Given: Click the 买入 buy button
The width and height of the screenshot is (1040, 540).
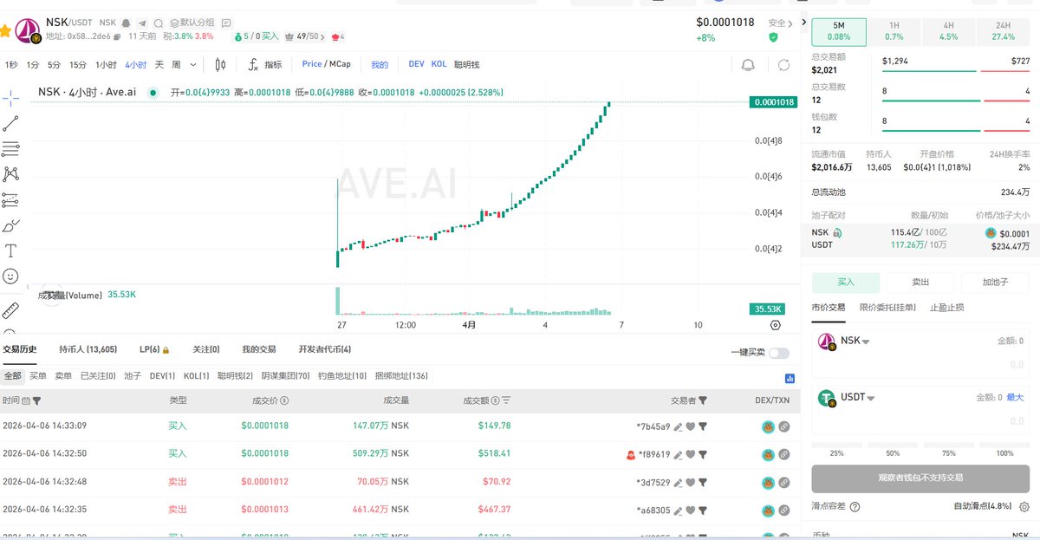Looking at the screenshot, I should [x=846, y=283].
